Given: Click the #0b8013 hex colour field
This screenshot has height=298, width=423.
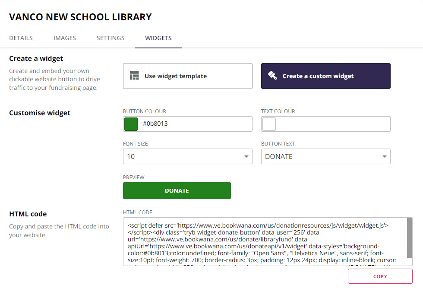Looking at the screenshot, I should (x=194, y=124).
